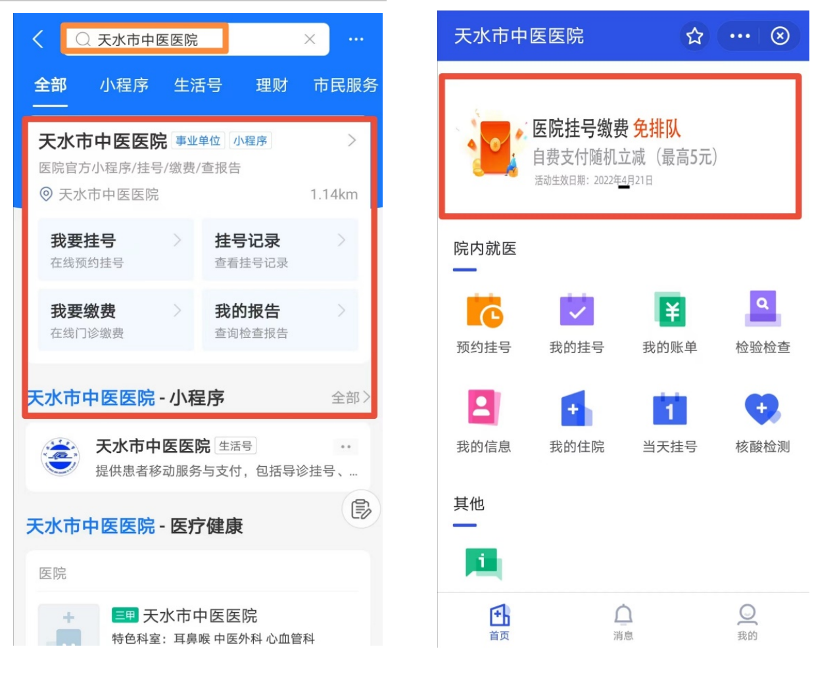Click the 生活号 tag on the hospital card

click(235, 446)
